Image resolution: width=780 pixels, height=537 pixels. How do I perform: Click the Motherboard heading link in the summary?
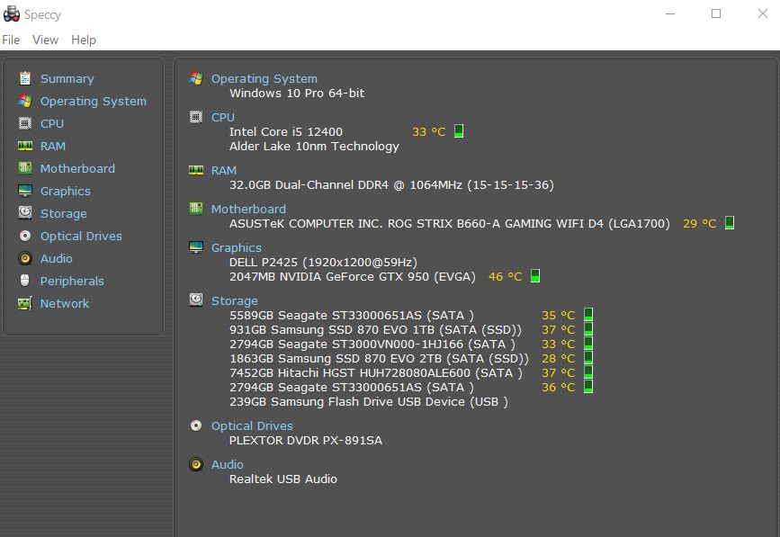pos(248,209)
